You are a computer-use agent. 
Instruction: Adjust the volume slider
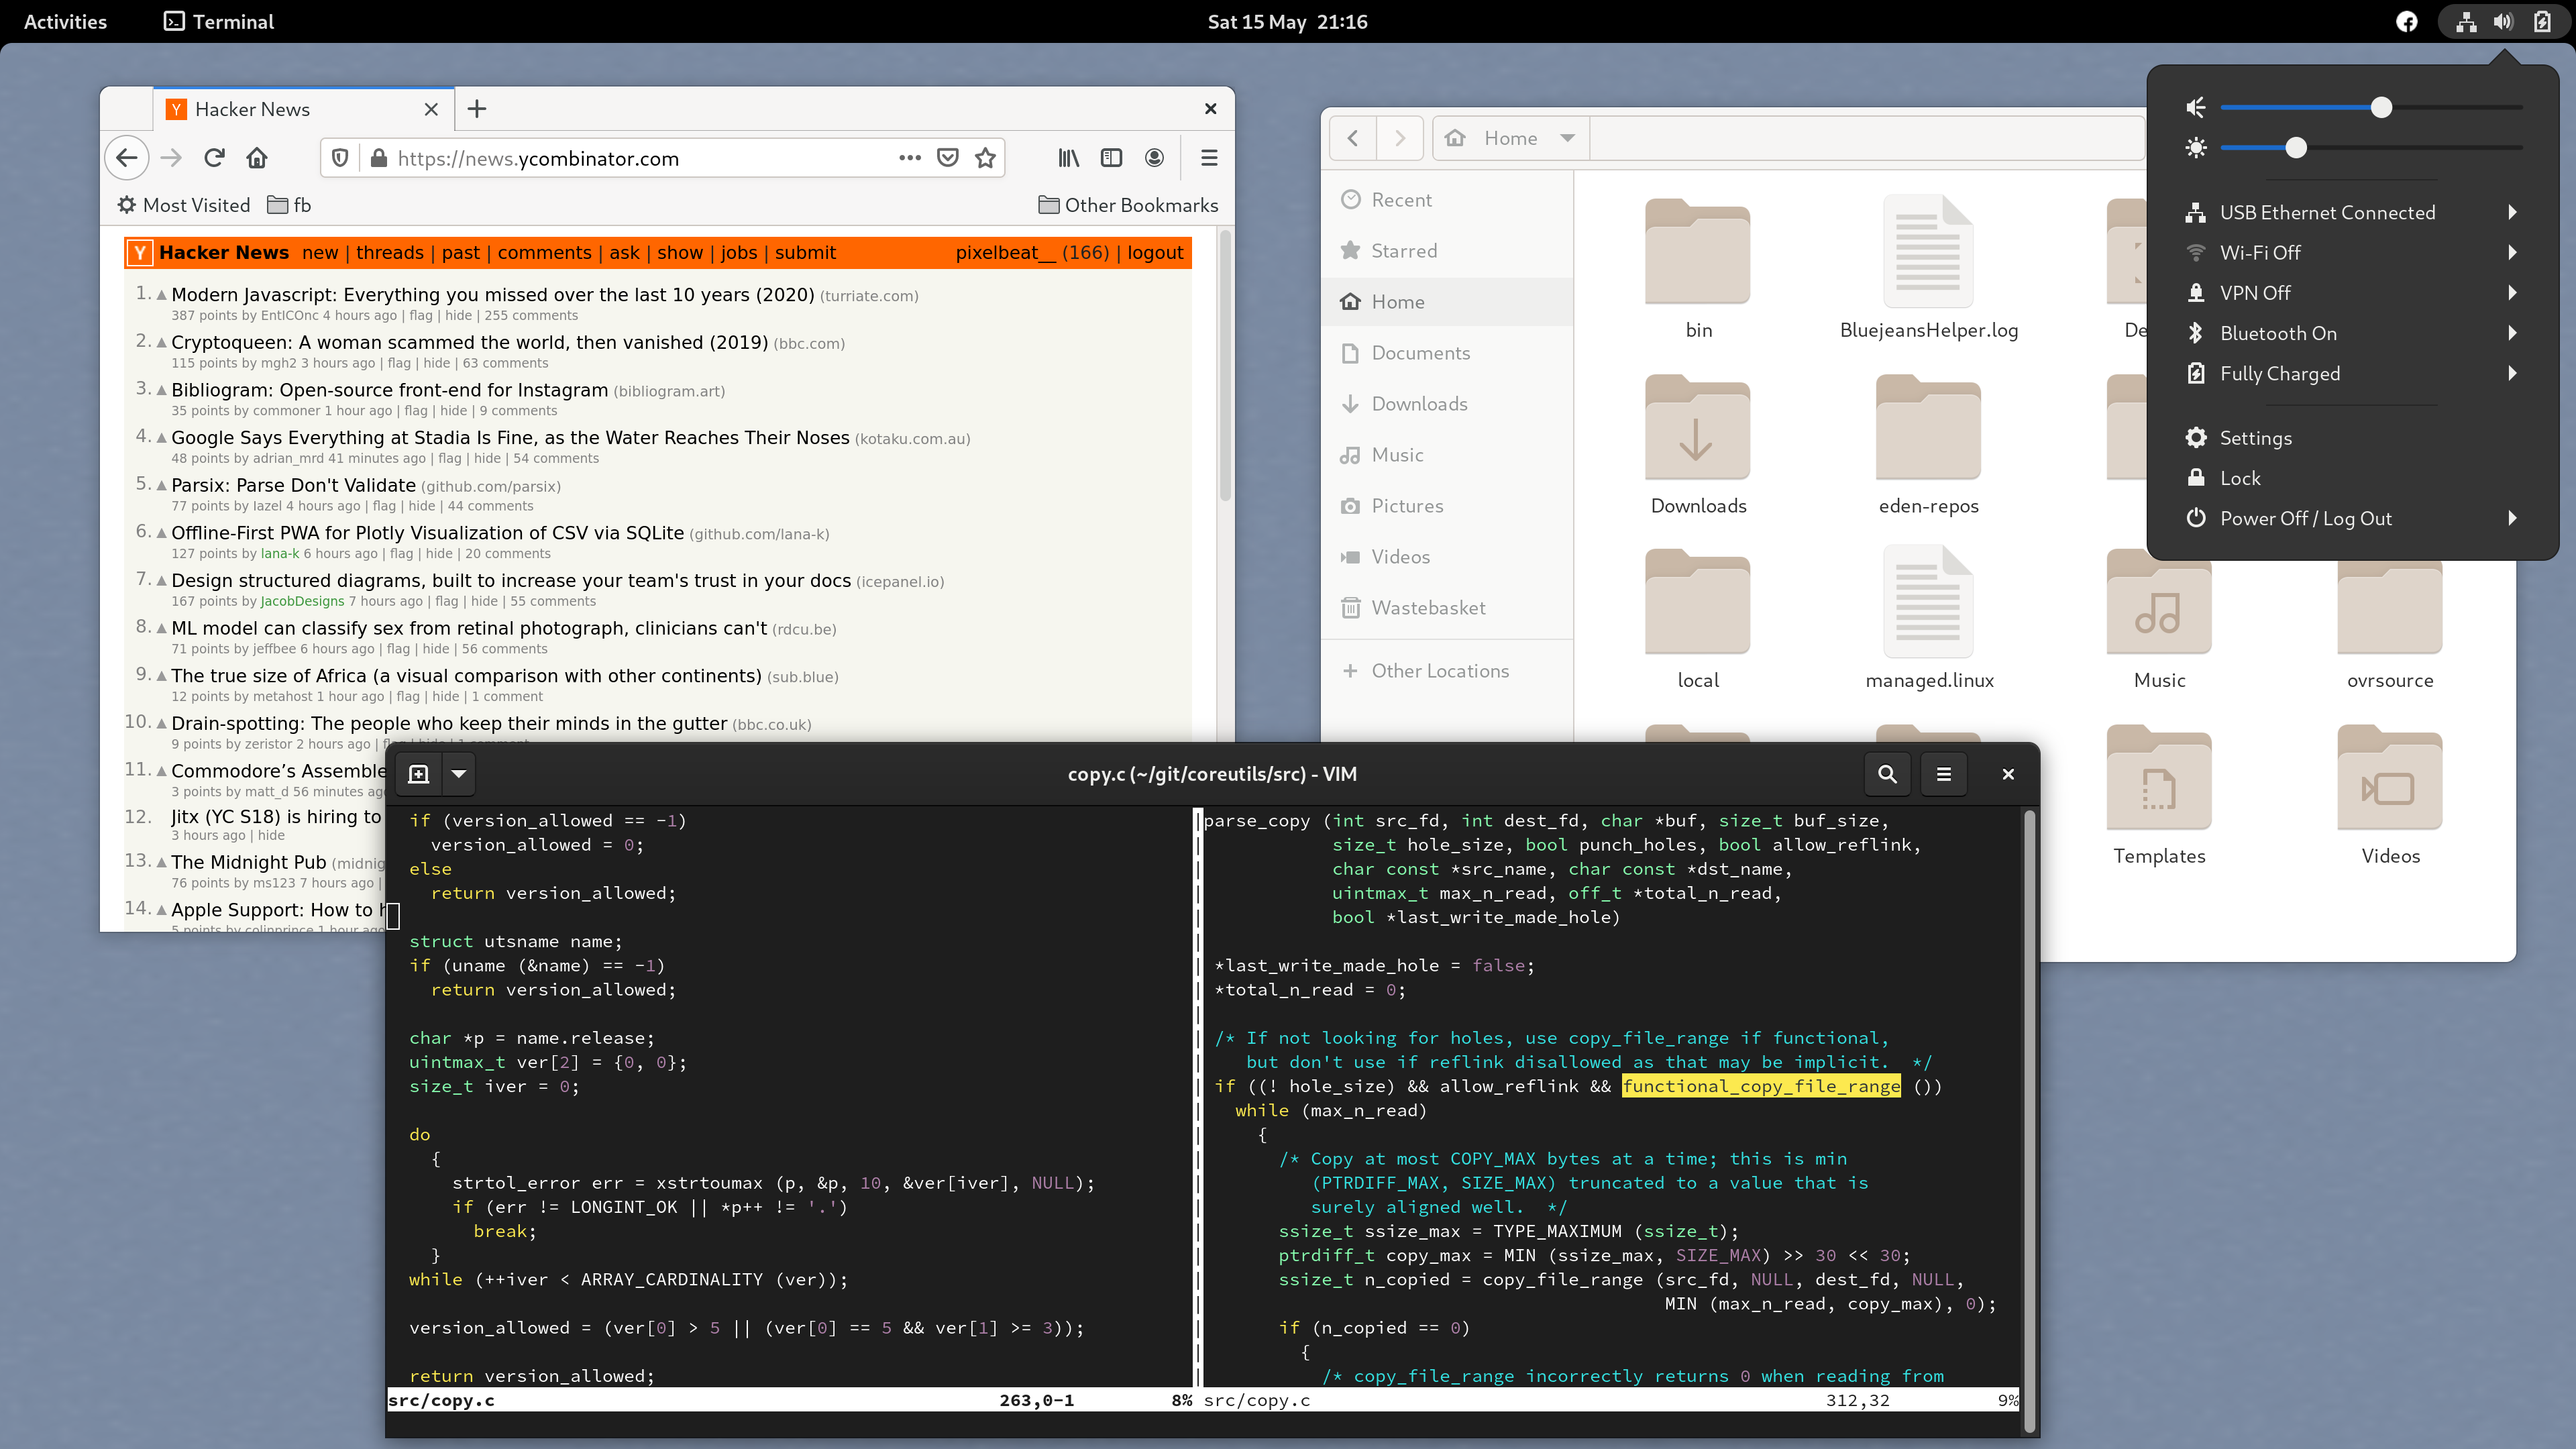2372,107
